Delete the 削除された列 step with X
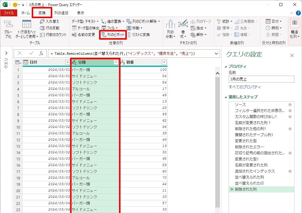The image size is (302, 213). pyautogui.click(x=232, y=189)
